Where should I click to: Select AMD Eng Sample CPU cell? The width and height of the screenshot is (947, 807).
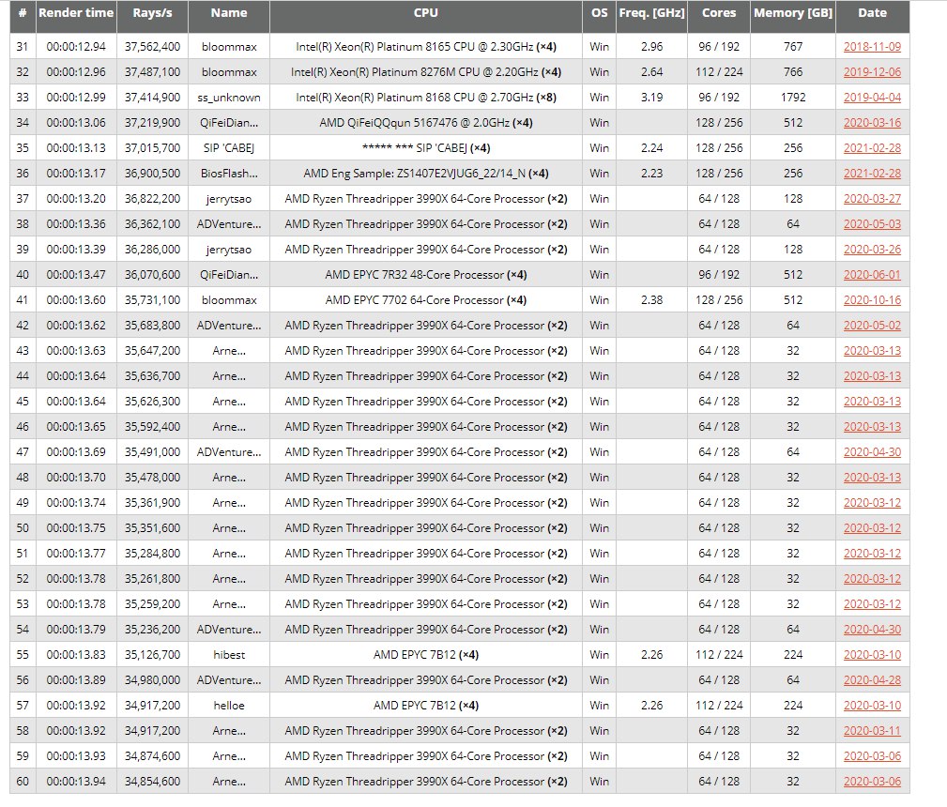click(426, 174)
